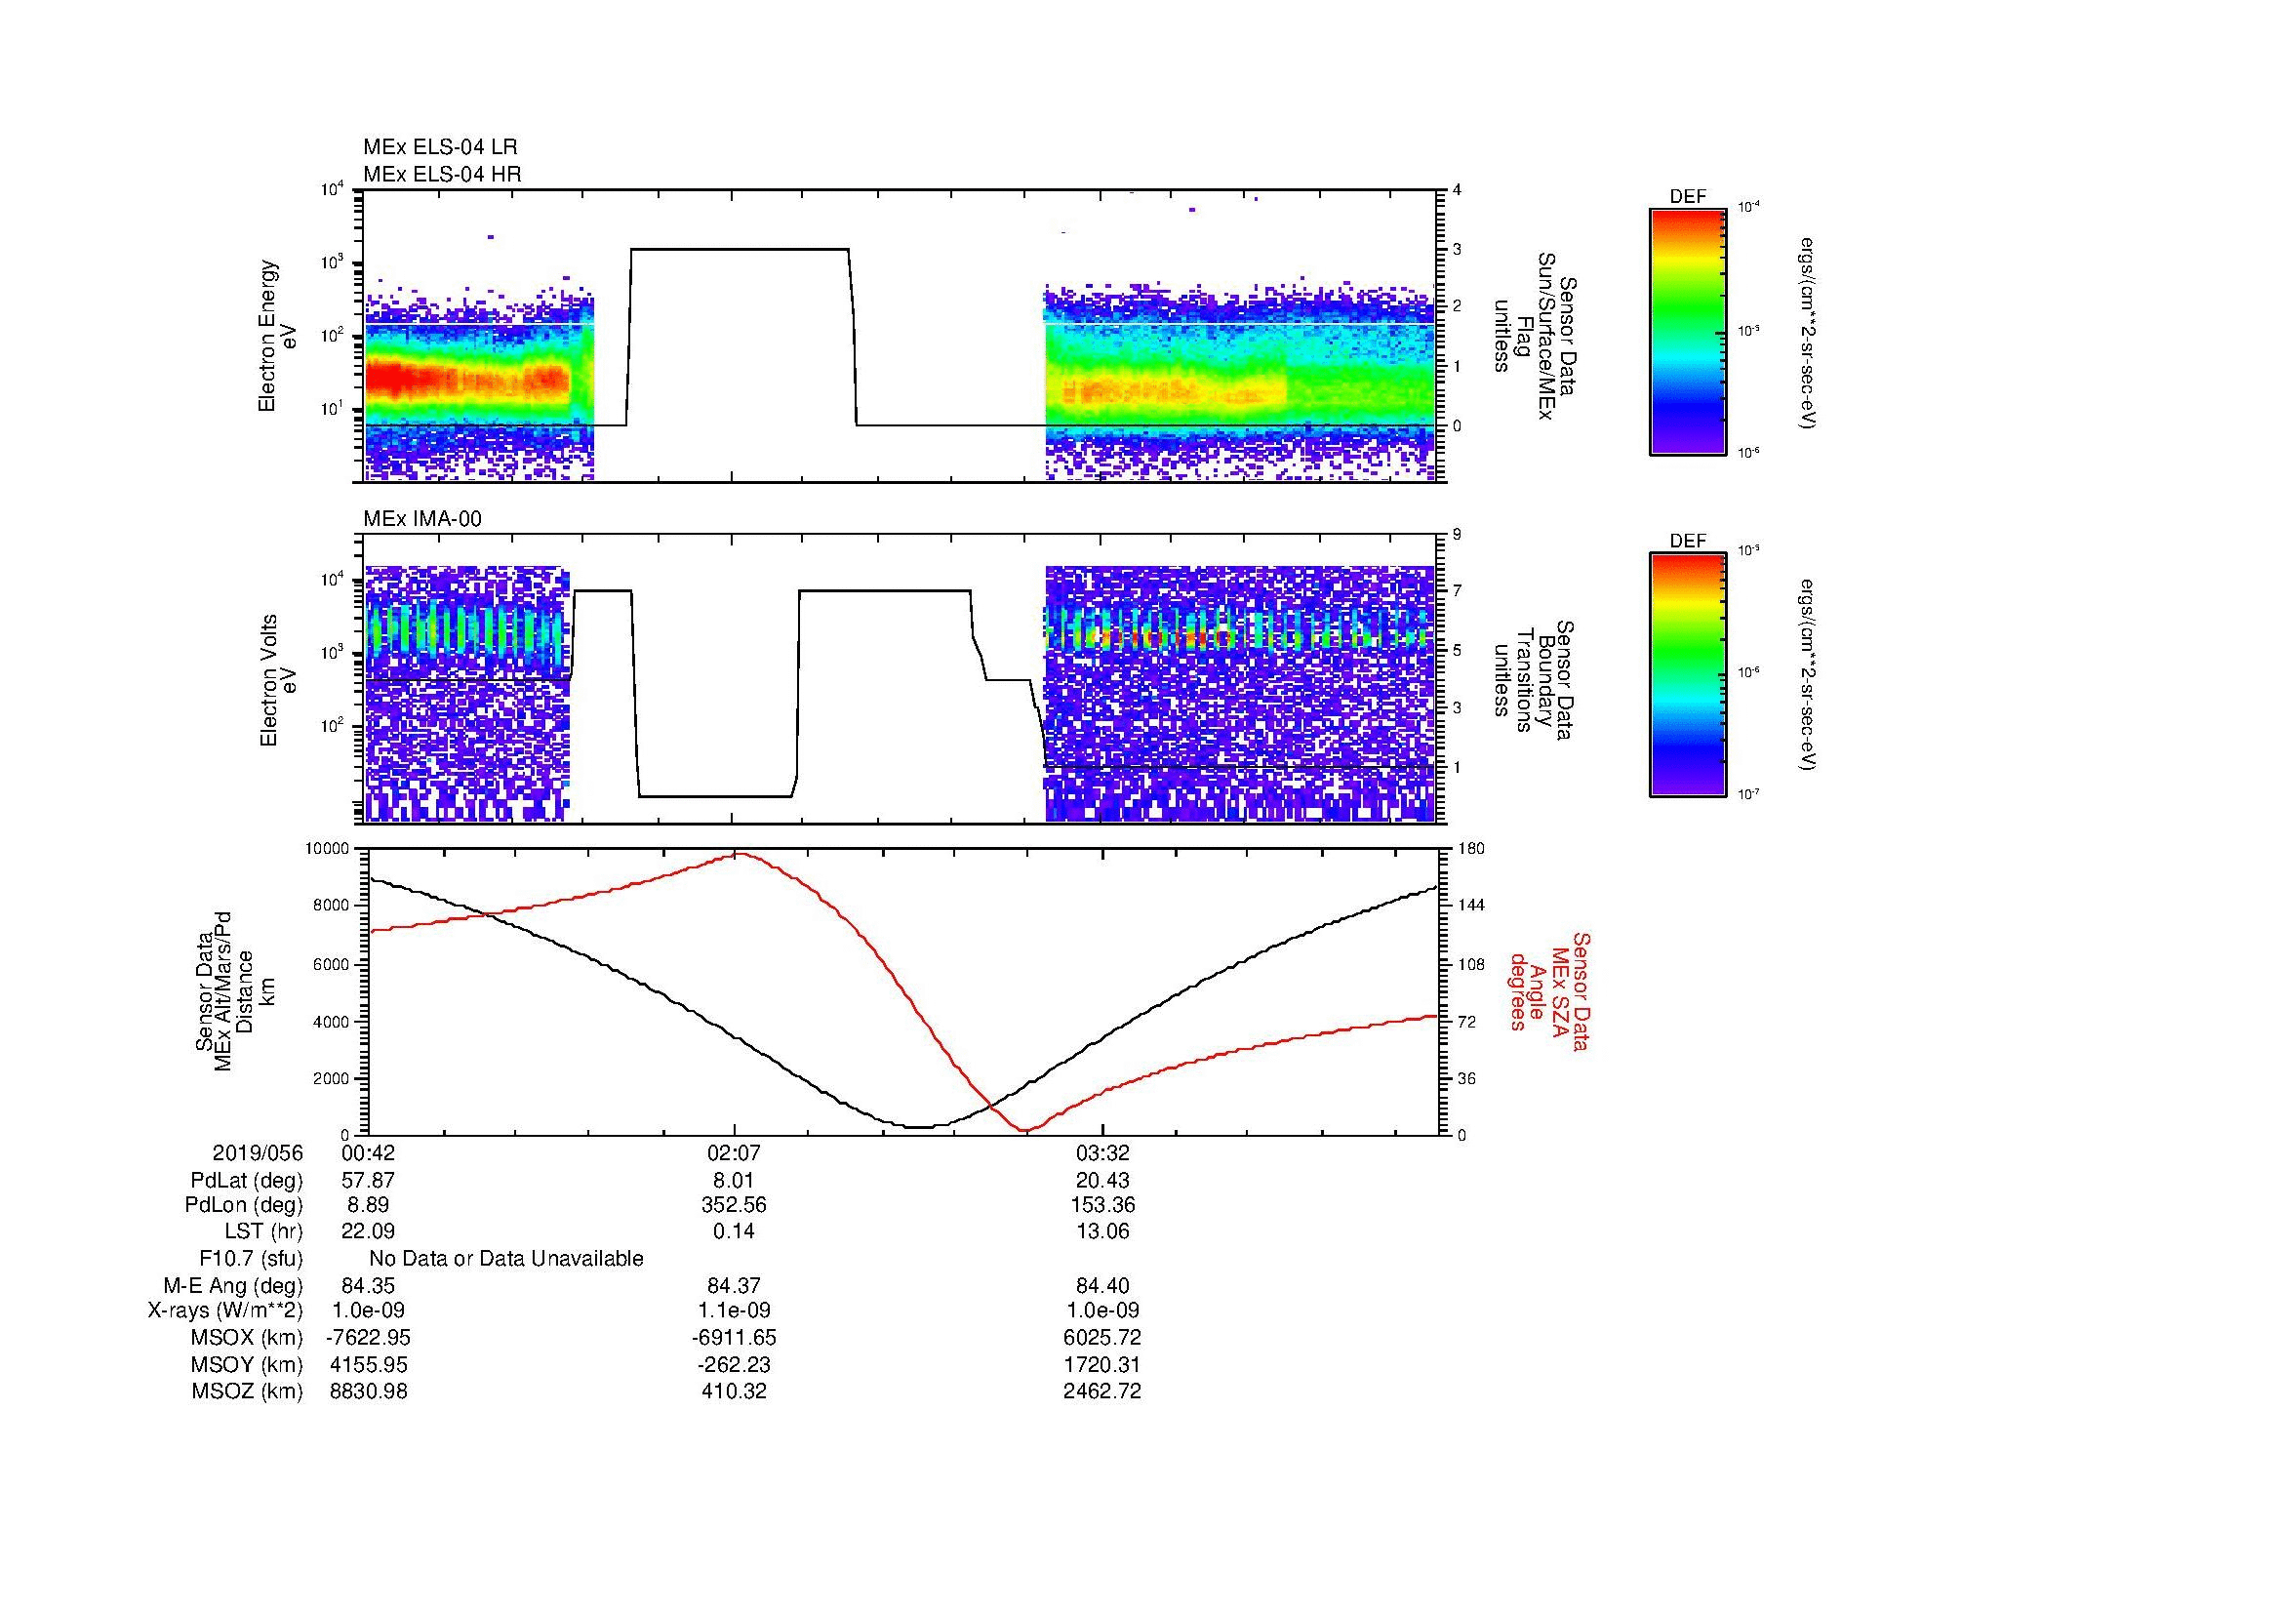Image resolution: width=2282 pixels, height=1613 pixels.
Task: Click the MSOZ value 8830.98
Action: pos(368,1391)
